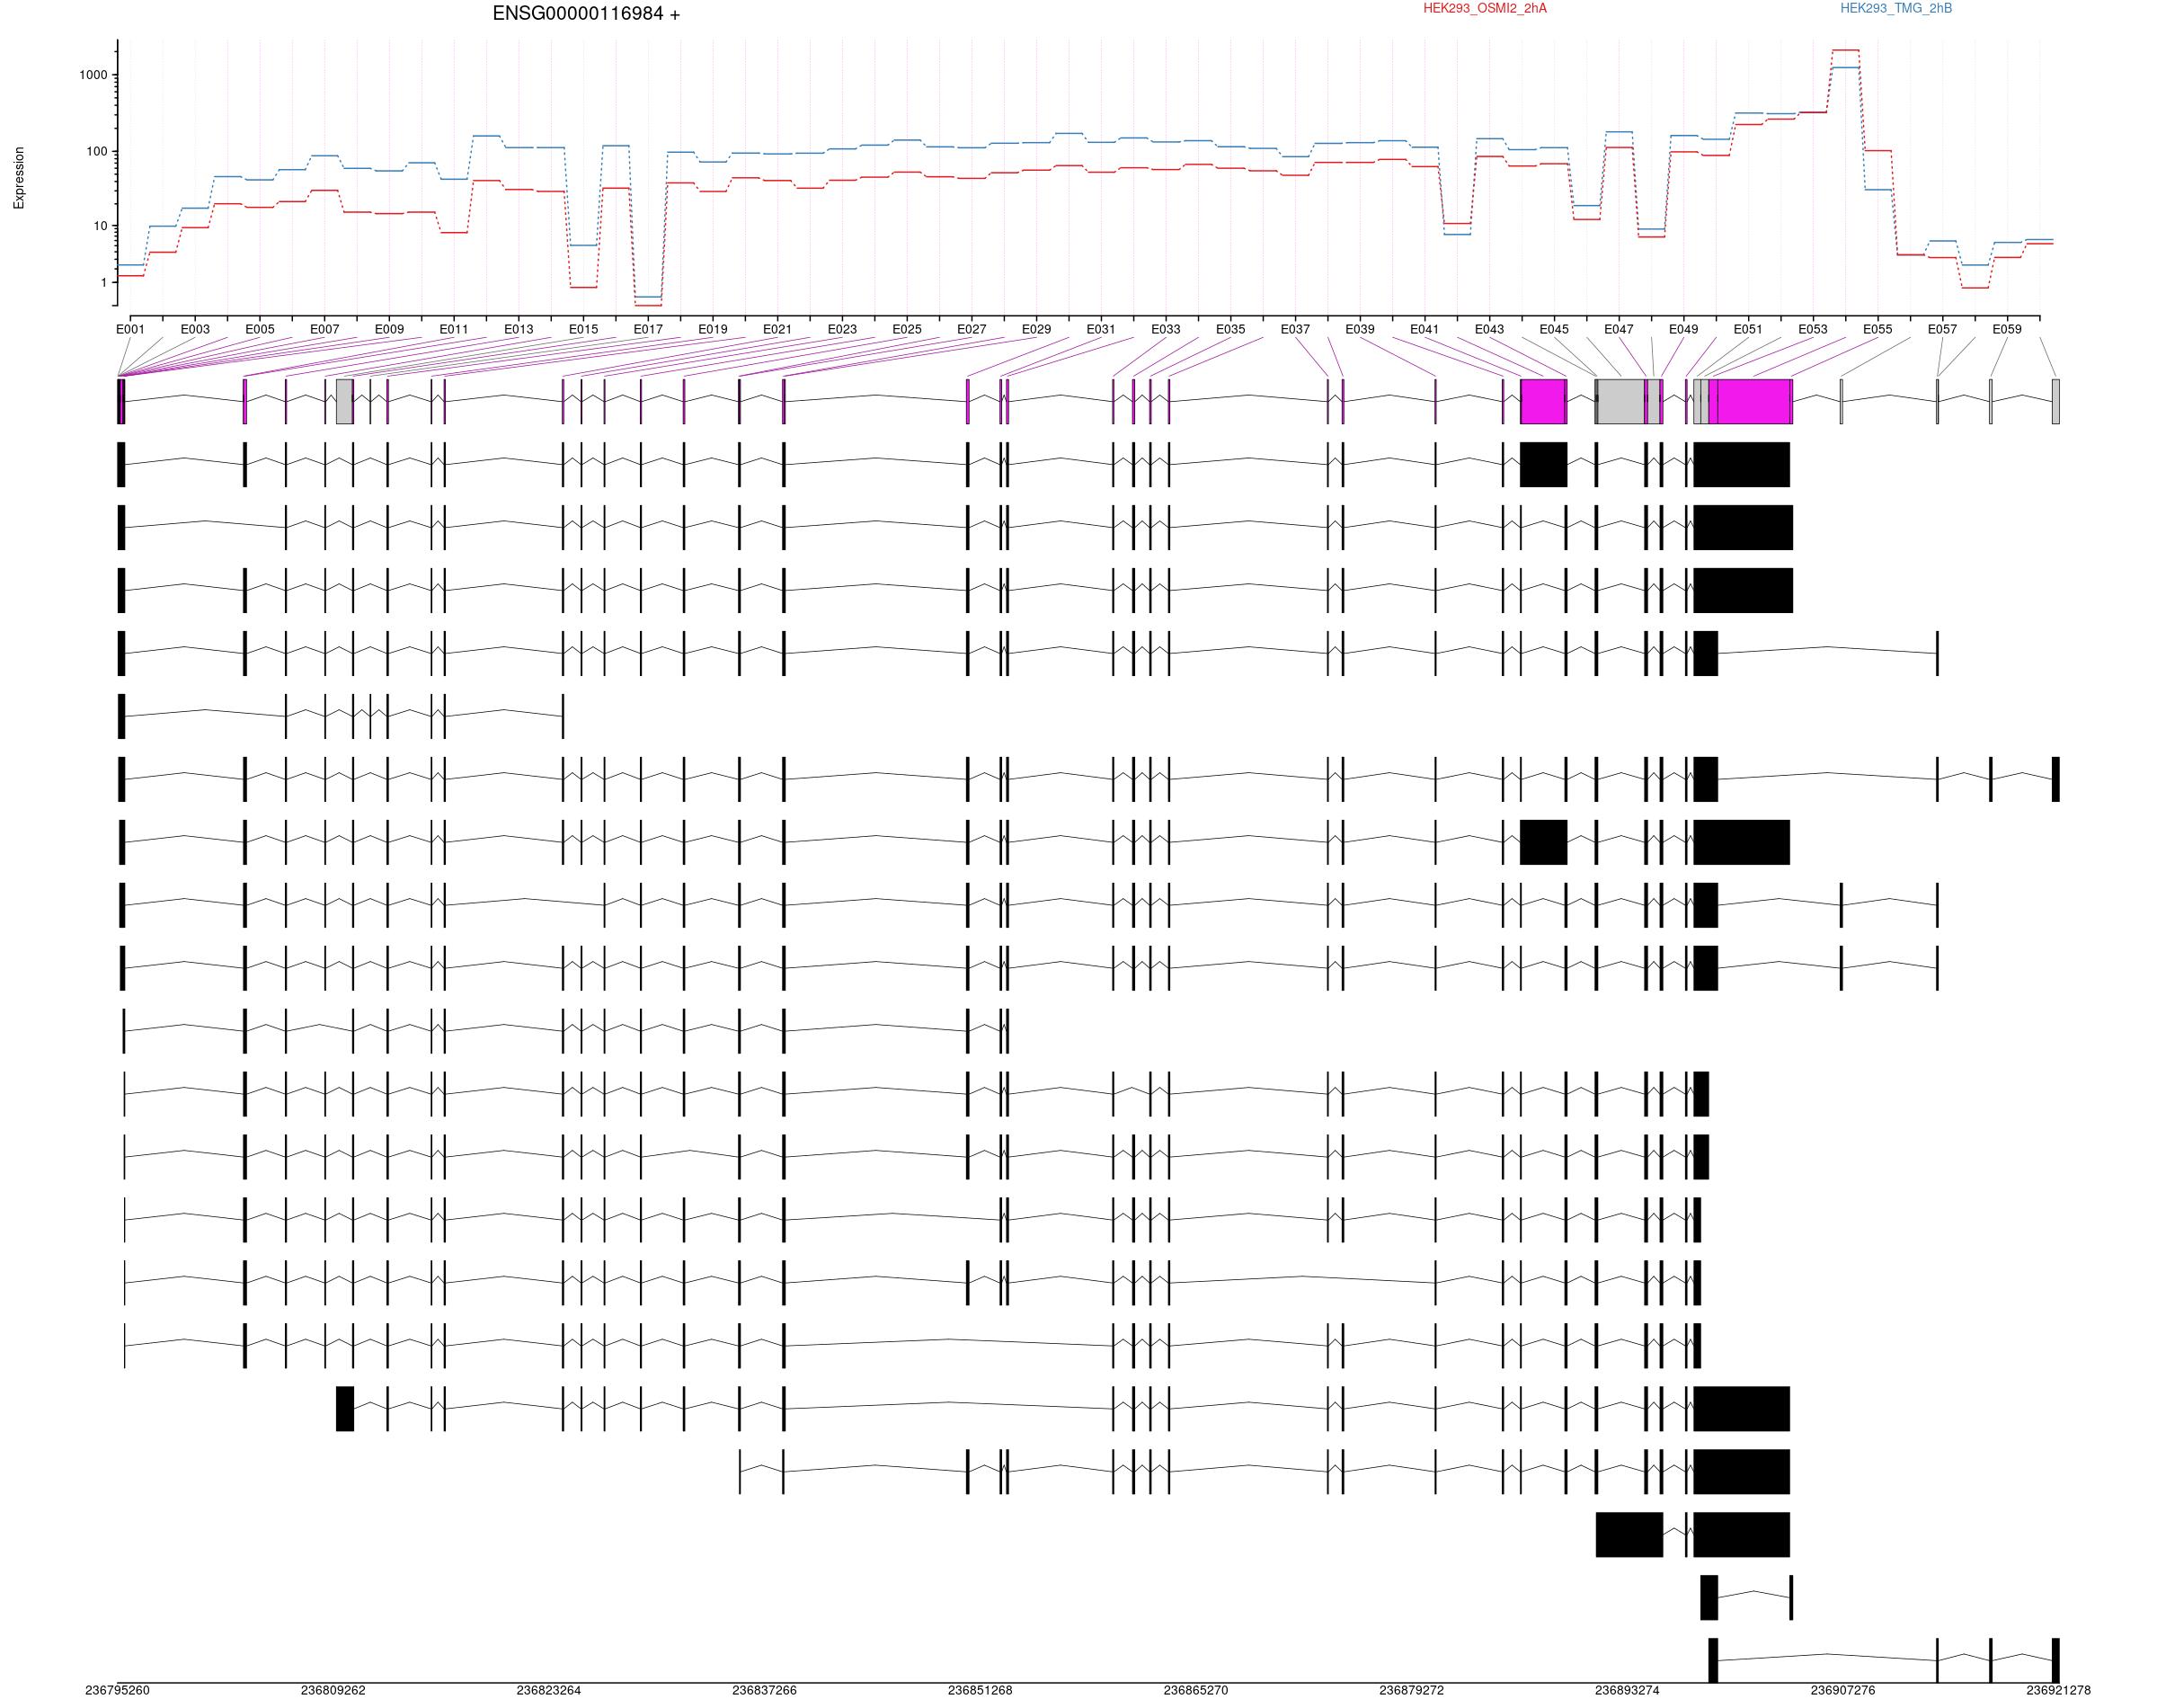Image resolution: width=2157 pixels, height=1708 pixels.
Task: Select exon label E027
Action: [x=972, y=329]
